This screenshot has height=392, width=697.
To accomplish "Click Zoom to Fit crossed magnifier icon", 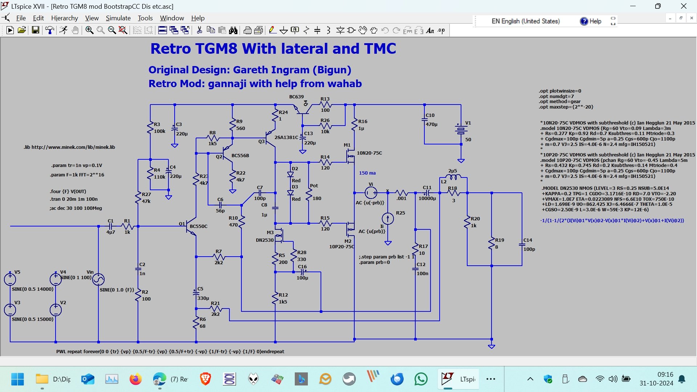I will pos(123,30).
